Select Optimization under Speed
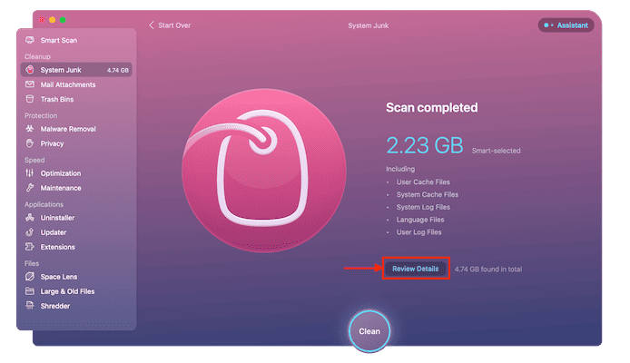This screenshot has width=630, height=363. 61,173
